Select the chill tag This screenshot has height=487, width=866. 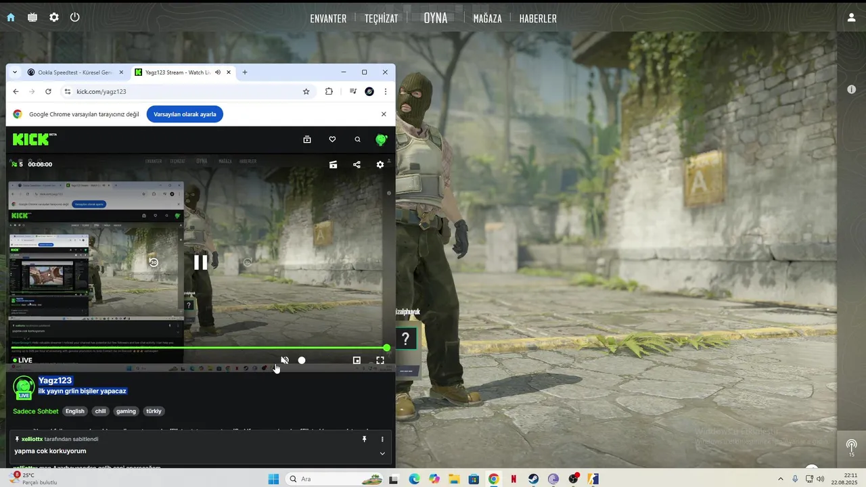[x=100, y=411]
